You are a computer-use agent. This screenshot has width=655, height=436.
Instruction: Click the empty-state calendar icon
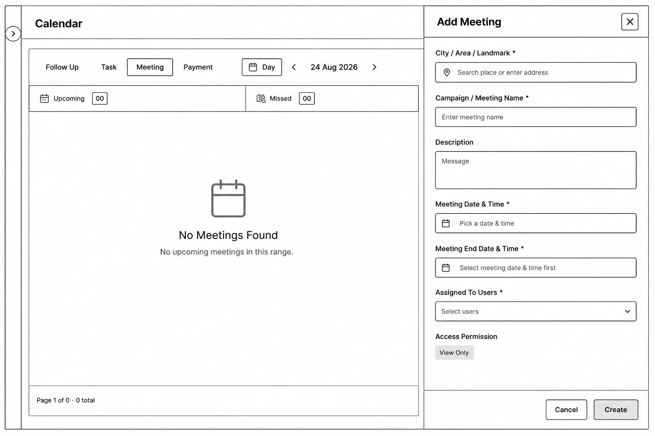[229, 198]
